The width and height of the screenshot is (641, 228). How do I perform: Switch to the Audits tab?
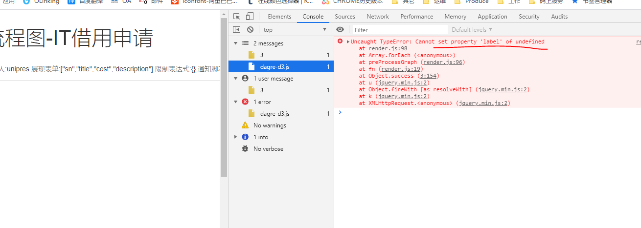pyautogui.click(x=559, y=17)
